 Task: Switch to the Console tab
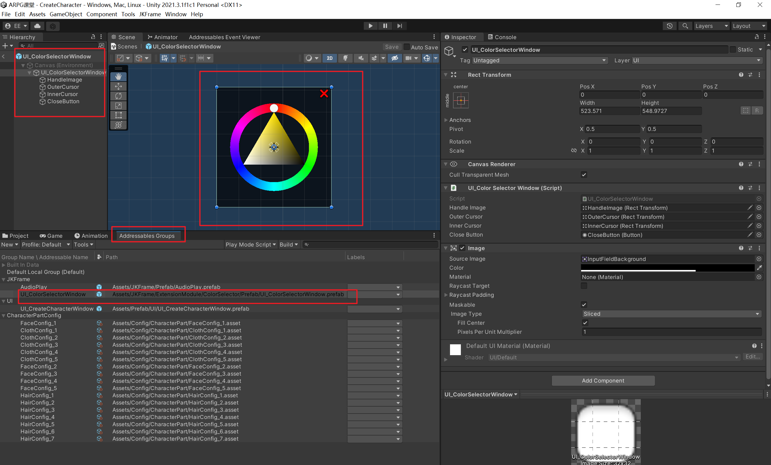coord(502,37)
